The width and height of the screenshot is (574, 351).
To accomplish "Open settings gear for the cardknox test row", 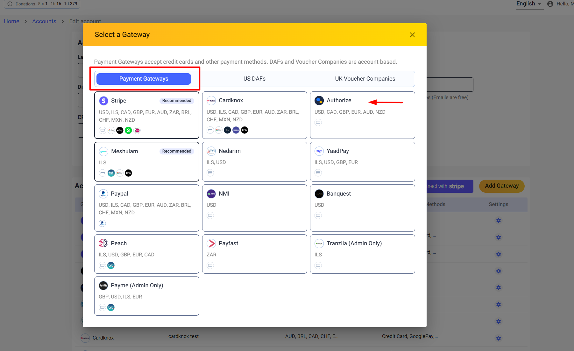I will (499, 338).
